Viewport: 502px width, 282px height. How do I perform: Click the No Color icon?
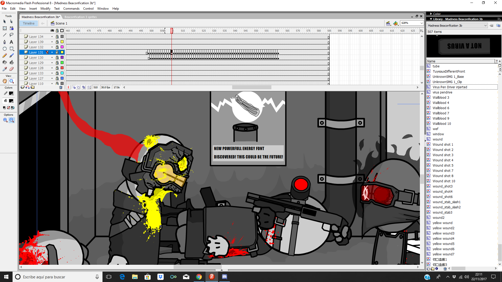pos(9,108)
